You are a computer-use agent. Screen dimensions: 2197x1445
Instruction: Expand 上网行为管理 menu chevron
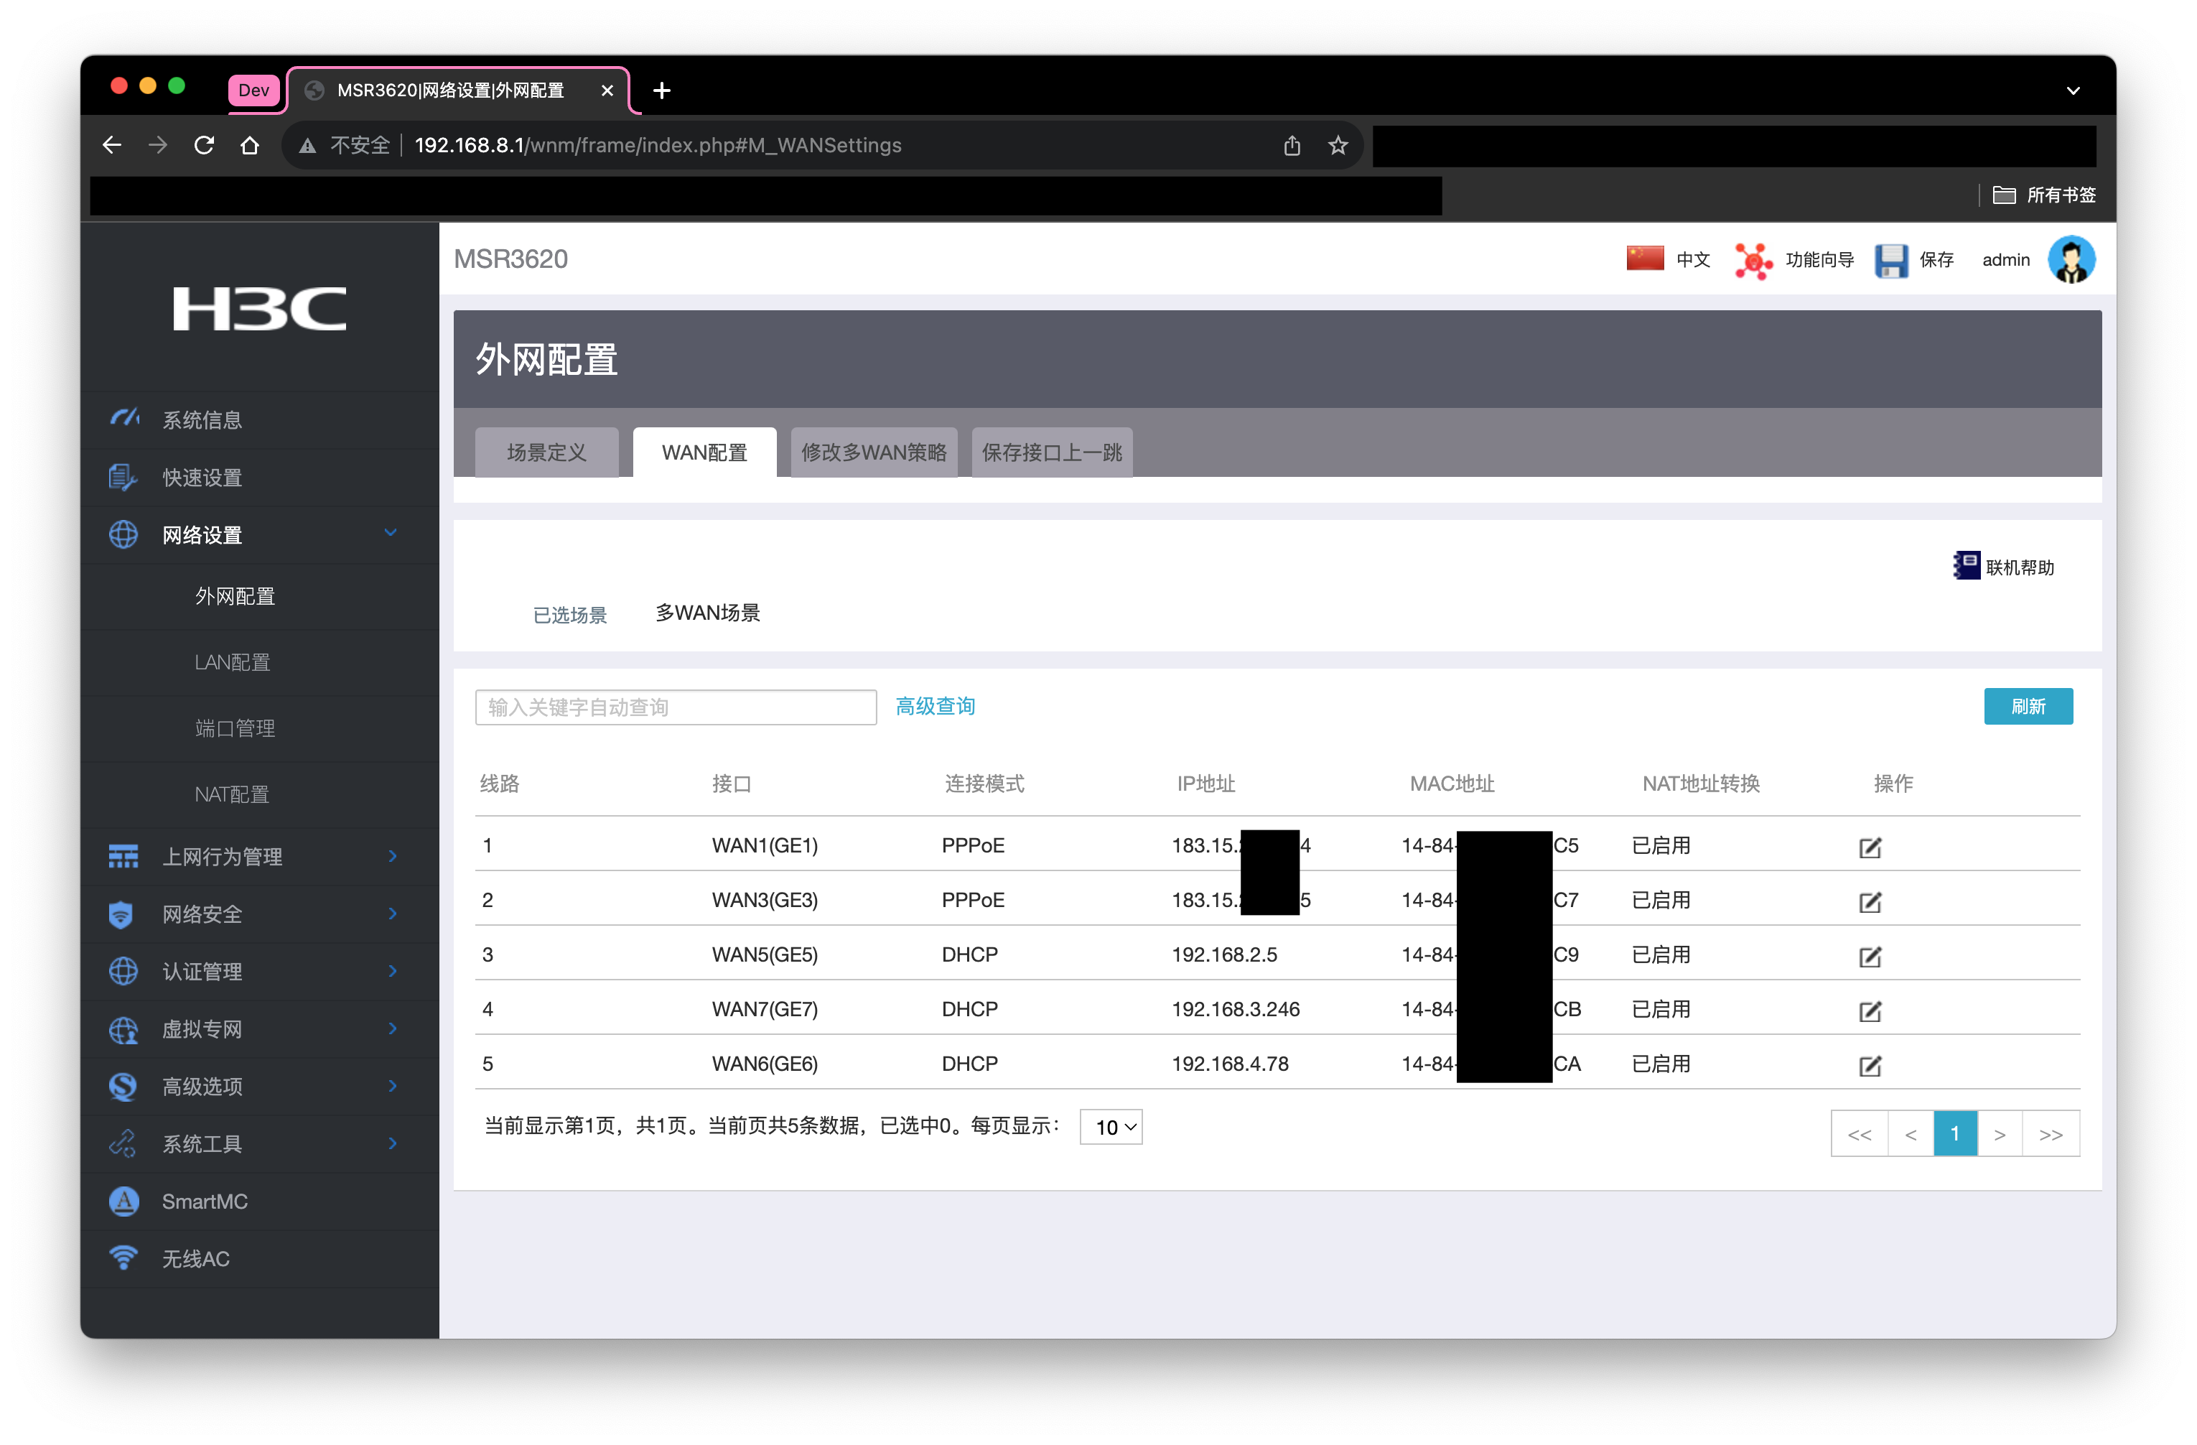coord(392,856)
